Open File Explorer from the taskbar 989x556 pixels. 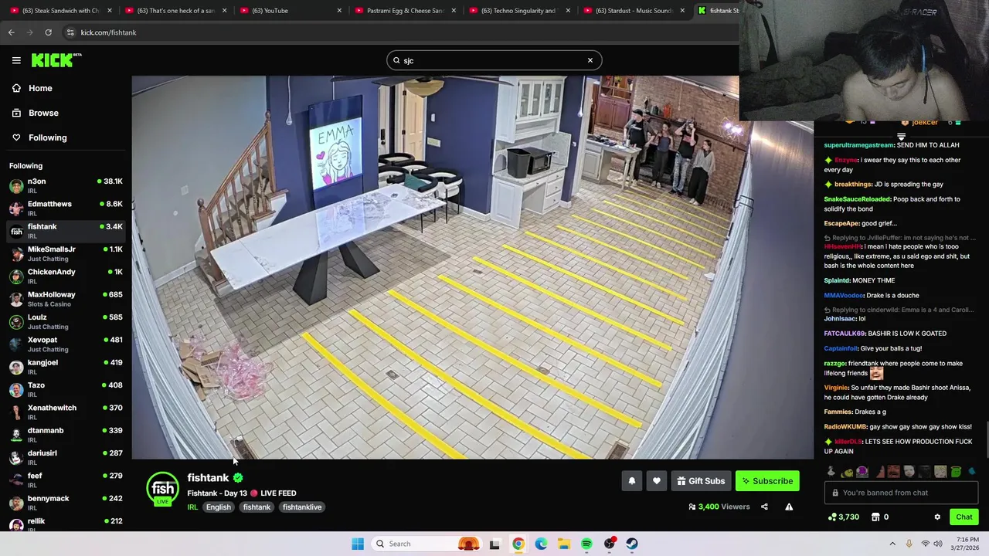click(x=564, y=544)
